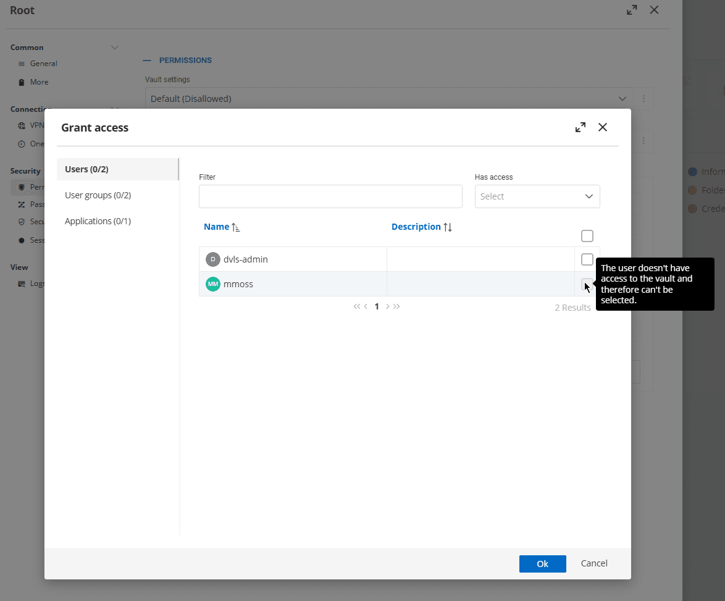Click the Logs icon under View
Image resolution: width=725 pixels, height=601 pixels.
click(x=22, y=283)
